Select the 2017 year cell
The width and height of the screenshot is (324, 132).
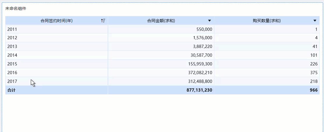[12, 81]
